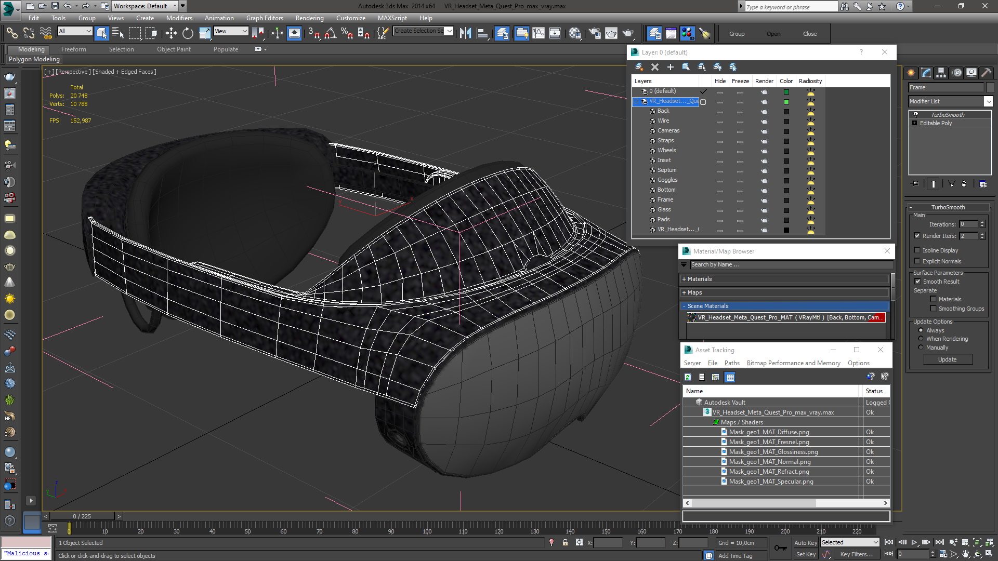Enable Isoline Display checkbox

pyautogui.click(x=917, y=250)
